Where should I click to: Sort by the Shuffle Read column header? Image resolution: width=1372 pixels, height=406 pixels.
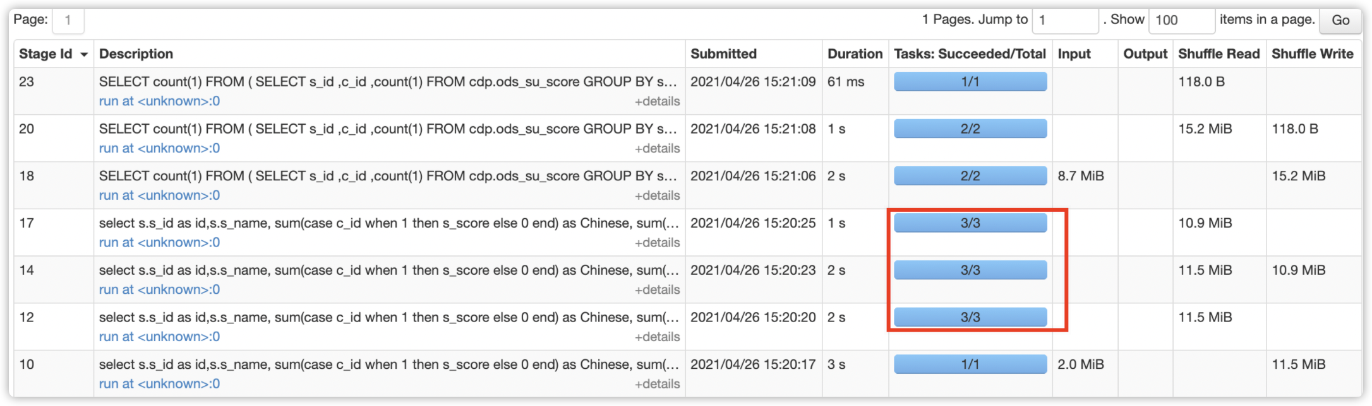click(x=1219, y=54)
